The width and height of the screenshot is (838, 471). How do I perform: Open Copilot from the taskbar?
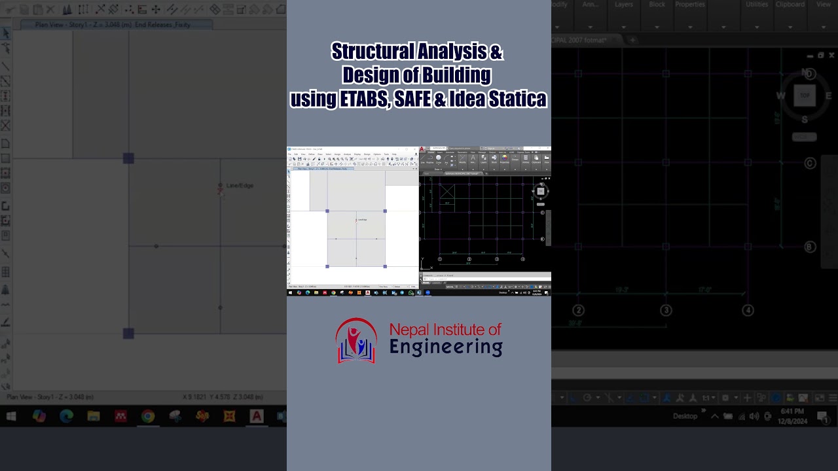39,416
